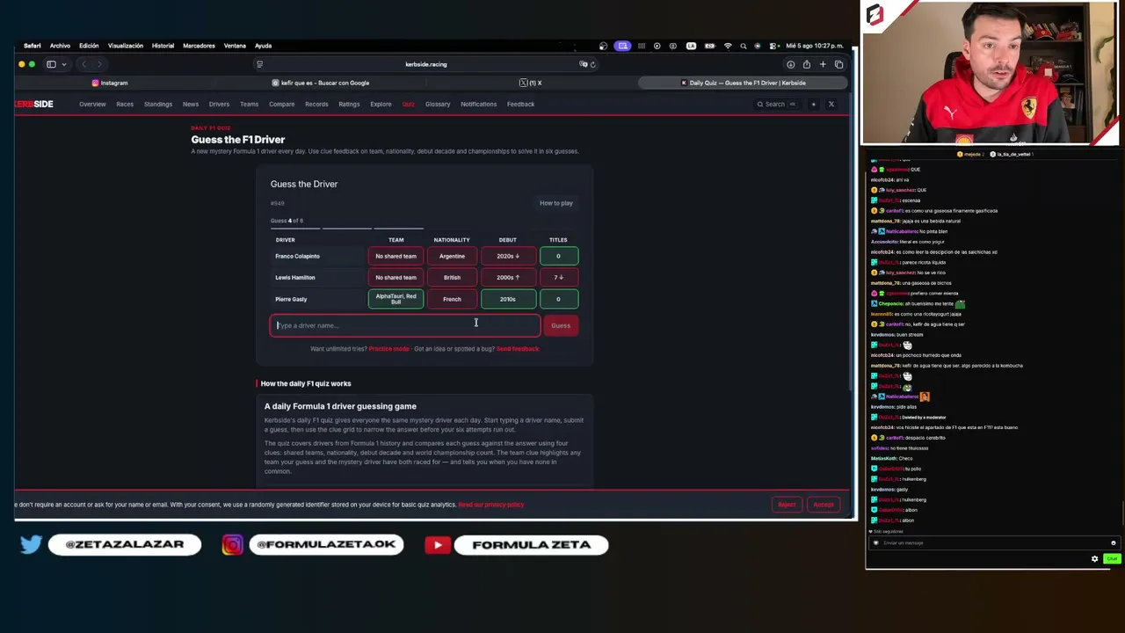
Task: Go to the Overview page
Action: (x=92, y=104)
